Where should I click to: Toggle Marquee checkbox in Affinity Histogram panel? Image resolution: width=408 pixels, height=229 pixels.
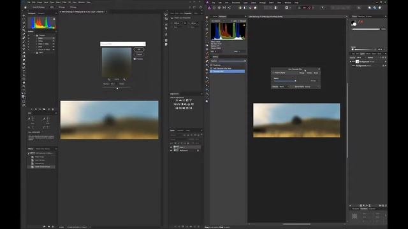pyautogui.click(x=238, y=21)
